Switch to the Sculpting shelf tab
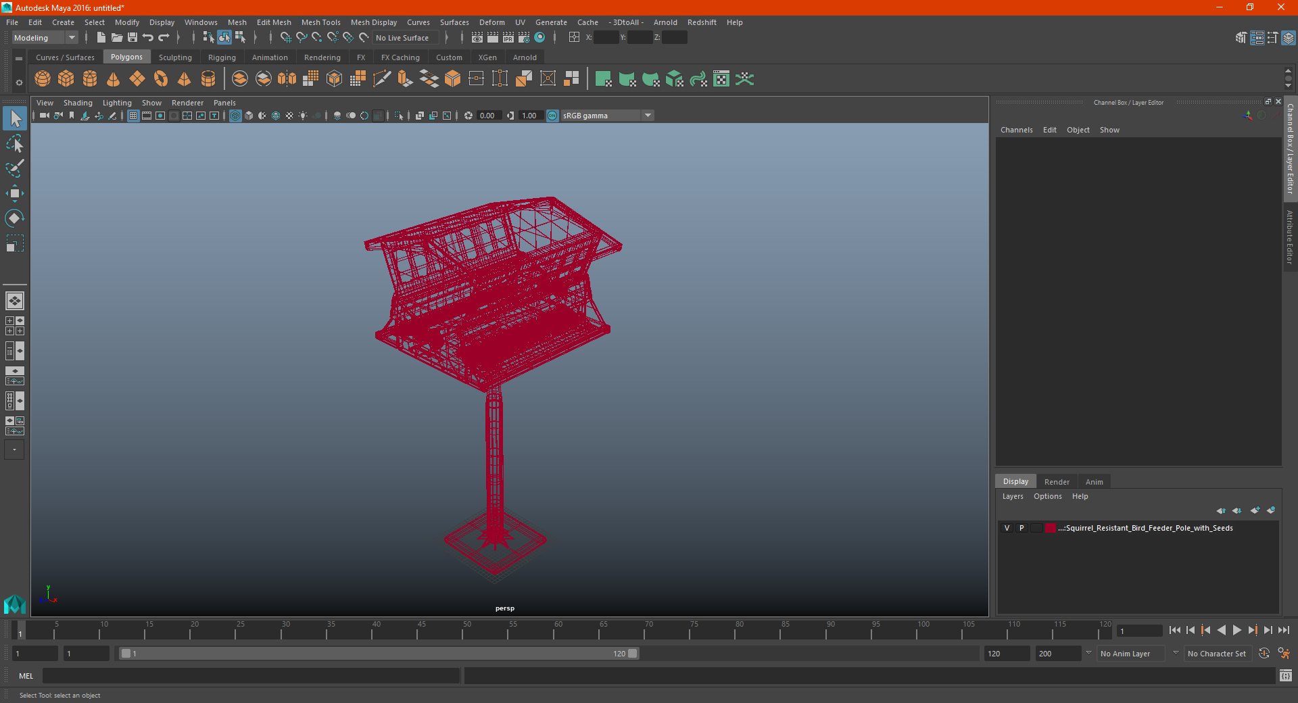Image resolution: width=1298 pixels, height=703 pixels. pyautogui.click(x=175, y=57)
